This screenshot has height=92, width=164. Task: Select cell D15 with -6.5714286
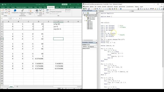(x=39, y=59)
